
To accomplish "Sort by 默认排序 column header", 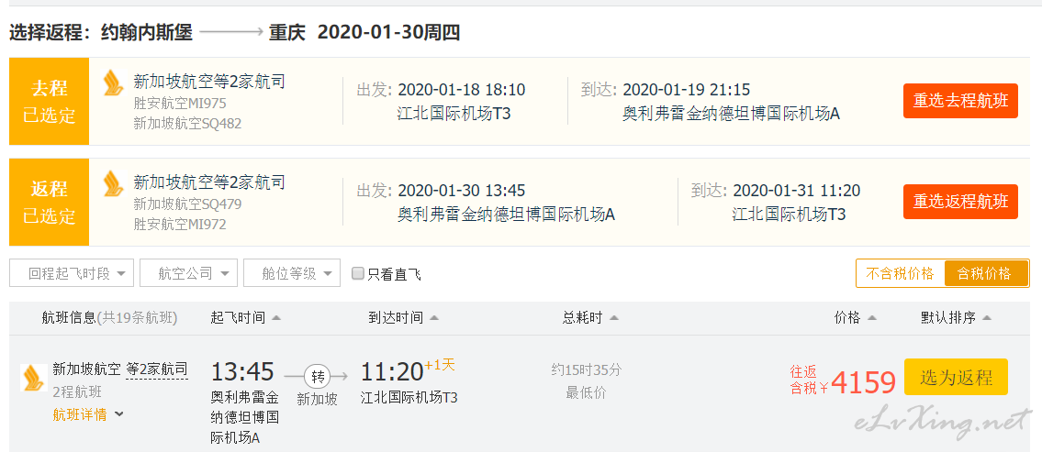I will pos(955,318).
